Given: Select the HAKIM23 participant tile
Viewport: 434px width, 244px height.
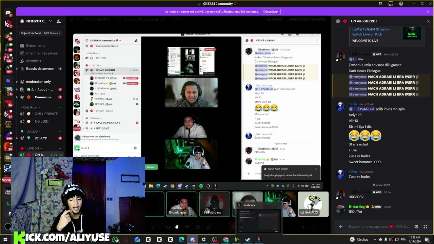Looking at the screenshot, I should pos(313,204).
